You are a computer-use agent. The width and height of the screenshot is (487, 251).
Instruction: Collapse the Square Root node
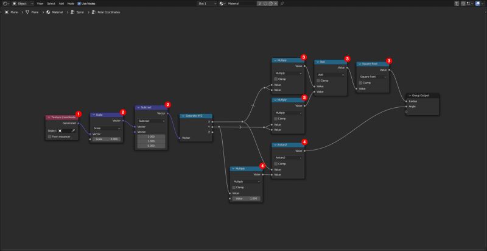coord(360,64)
